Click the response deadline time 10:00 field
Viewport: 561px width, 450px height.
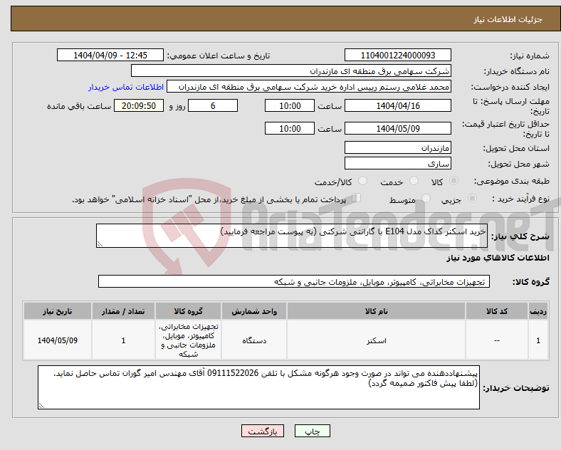click(290, 106)
